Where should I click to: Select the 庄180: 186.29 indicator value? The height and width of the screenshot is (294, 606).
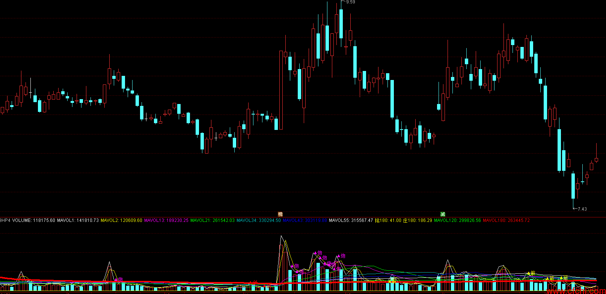pyautogui.click(x=418, y=220)
